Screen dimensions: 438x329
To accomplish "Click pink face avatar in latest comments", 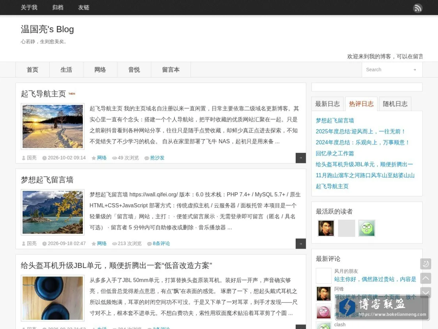I will (324, 311).
